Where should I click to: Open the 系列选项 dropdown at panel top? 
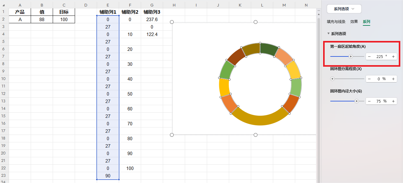pos(344,9)
